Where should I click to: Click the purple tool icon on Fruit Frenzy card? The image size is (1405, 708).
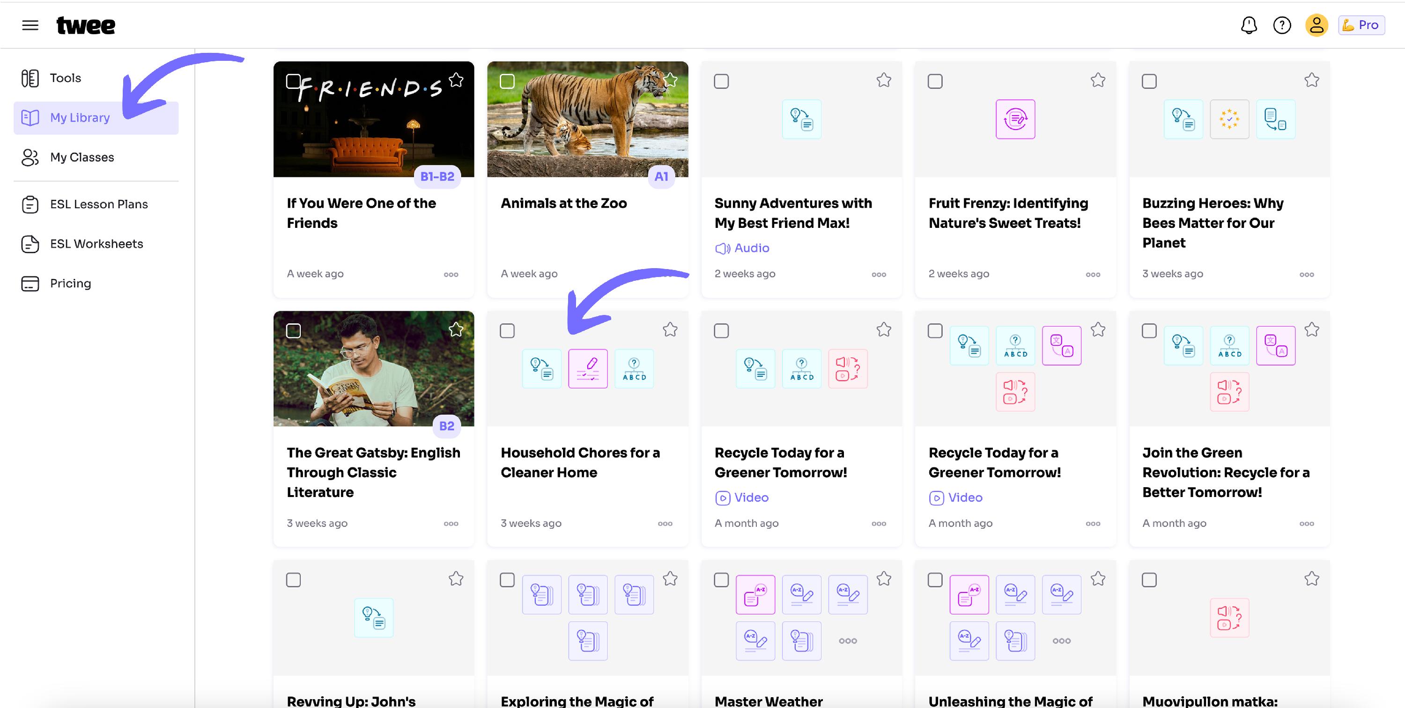pos(1015,119)
